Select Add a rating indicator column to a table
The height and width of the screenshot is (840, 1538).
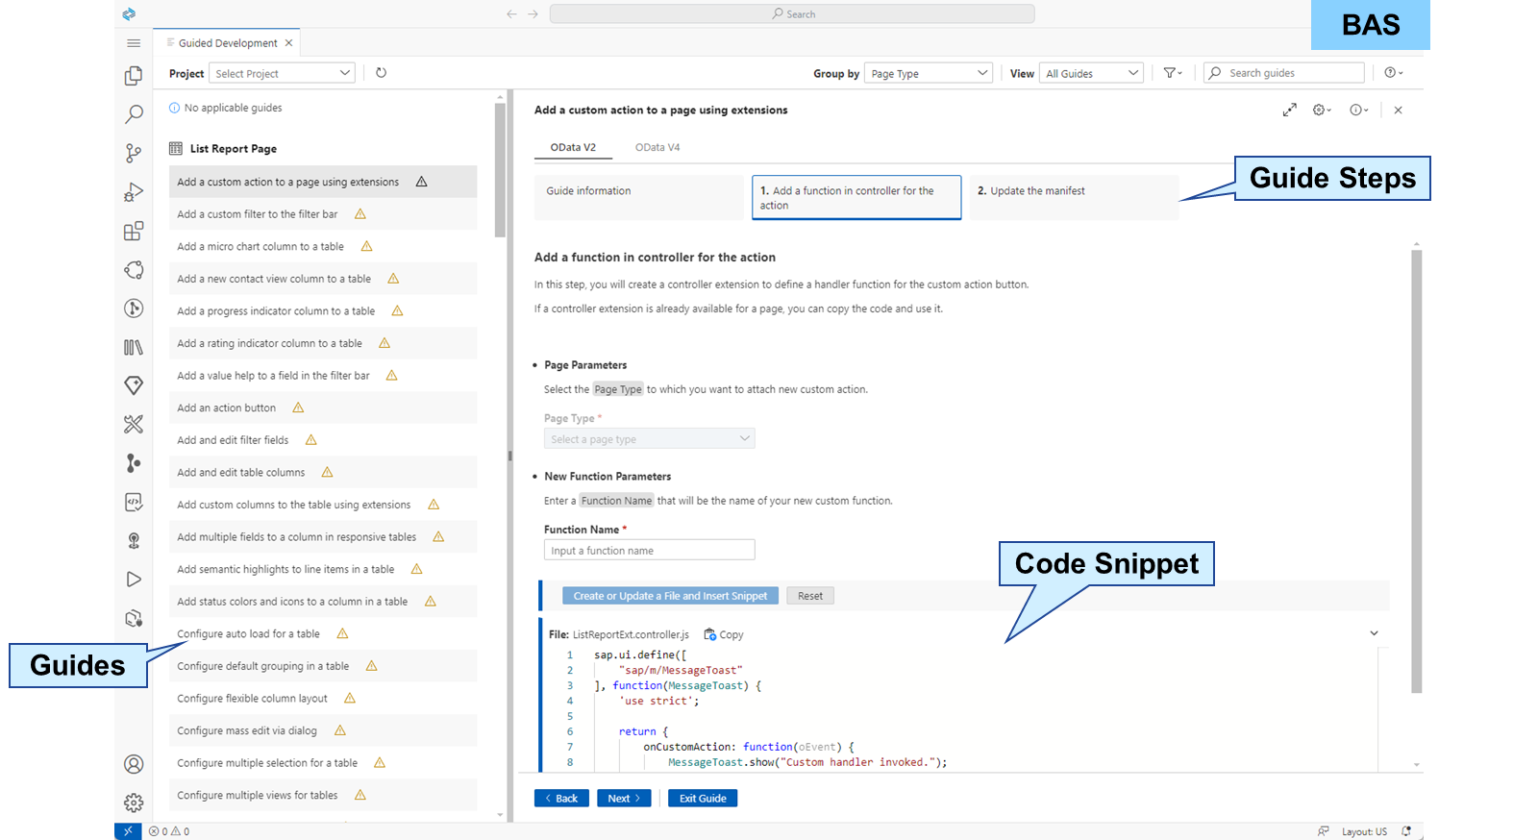pos(323,343)
